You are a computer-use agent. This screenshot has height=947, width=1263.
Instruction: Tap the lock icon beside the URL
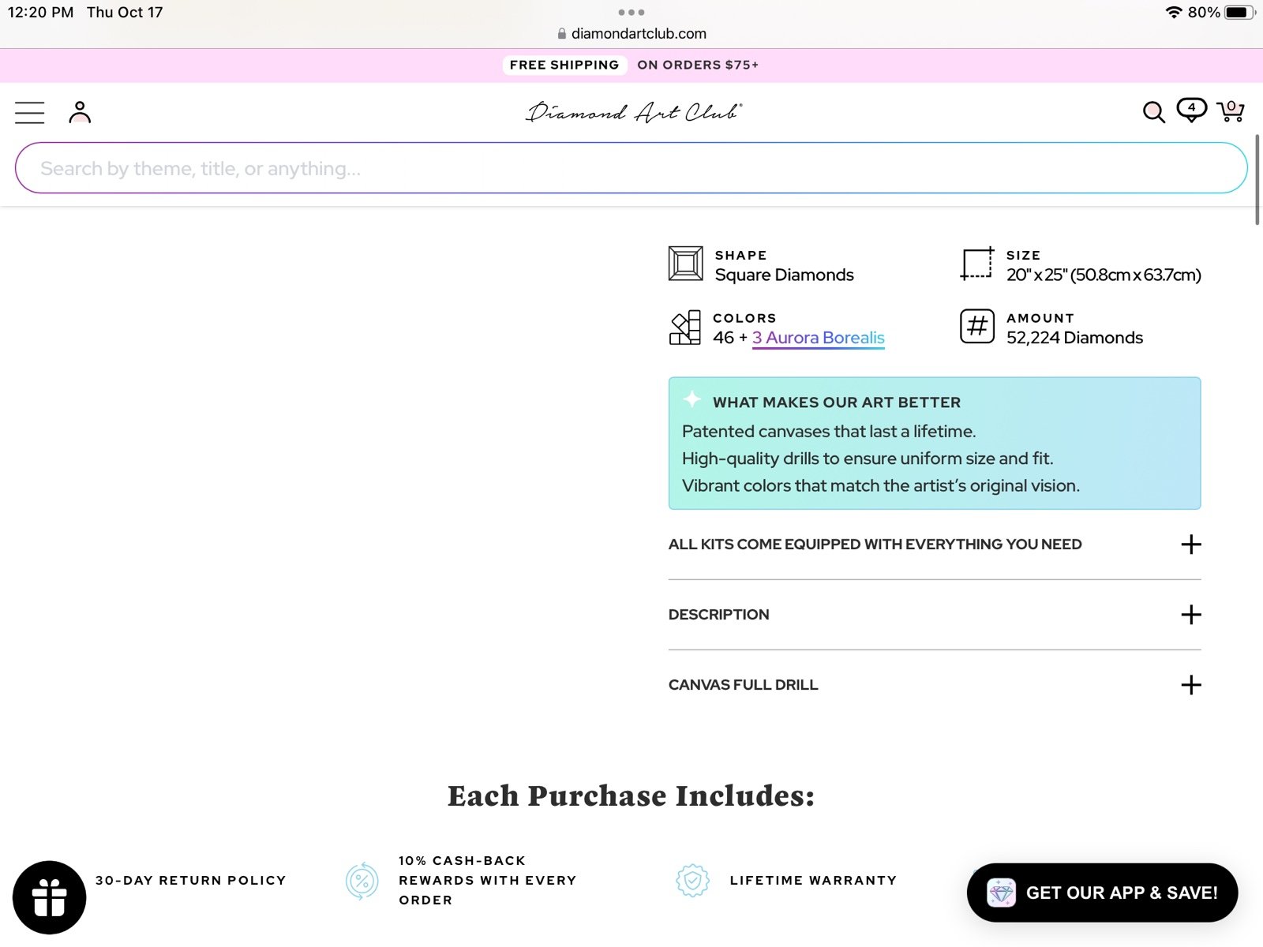click(562, 34)
